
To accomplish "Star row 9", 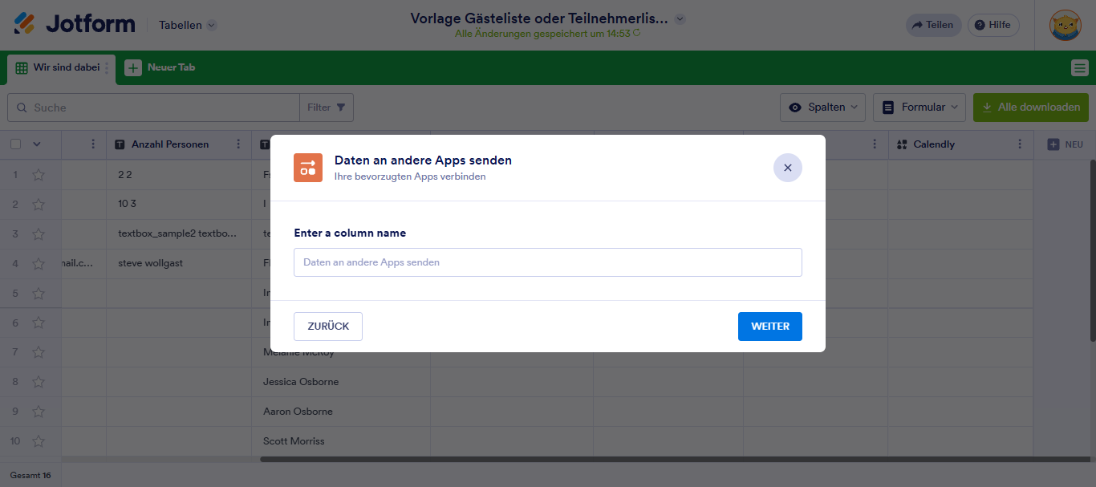I will point(38,412).
